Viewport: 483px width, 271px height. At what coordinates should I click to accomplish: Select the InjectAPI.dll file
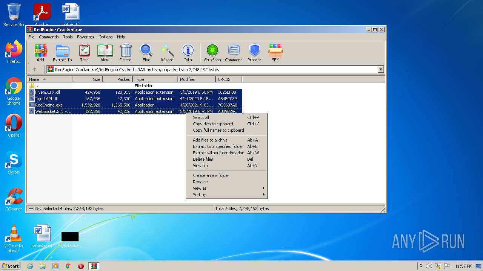[x=135, y=99]
